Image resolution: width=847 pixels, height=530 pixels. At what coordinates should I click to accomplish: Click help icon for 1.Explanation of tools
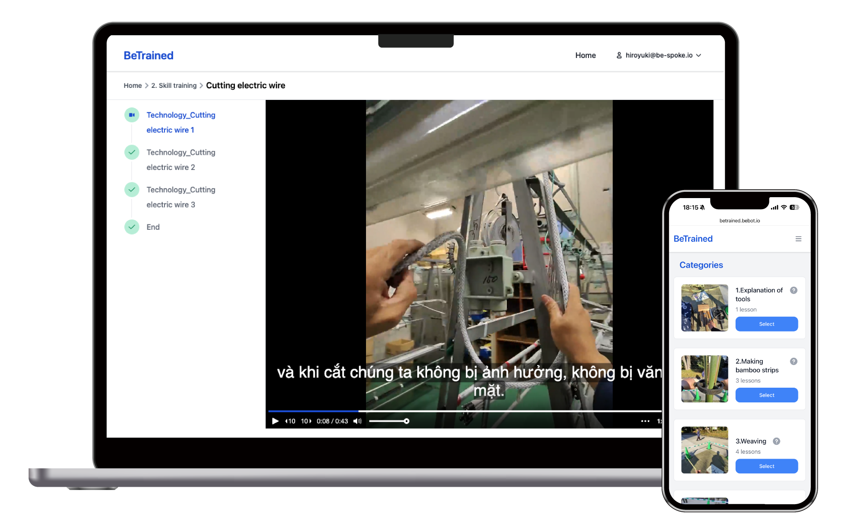tap(794, 290)
